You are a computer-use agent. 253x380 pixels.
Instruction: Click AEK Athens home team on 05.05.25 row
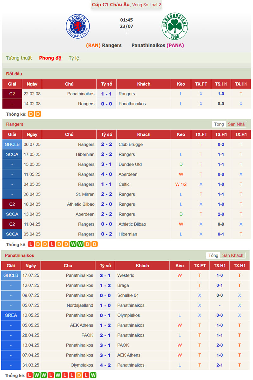tap(82, 325)
